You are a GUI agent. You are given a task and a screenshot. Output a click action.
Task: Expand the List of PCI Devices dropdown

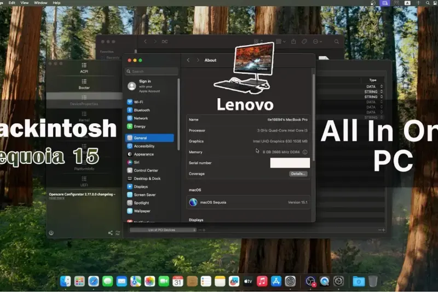[163, 230]
